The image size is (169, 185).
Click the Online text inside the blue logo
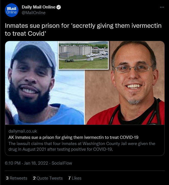pos(12,12)
